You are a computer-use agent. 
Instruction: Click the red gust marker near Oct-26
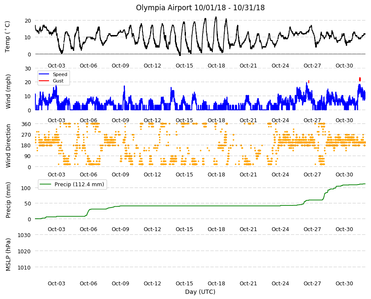click(x=309, y=82)
